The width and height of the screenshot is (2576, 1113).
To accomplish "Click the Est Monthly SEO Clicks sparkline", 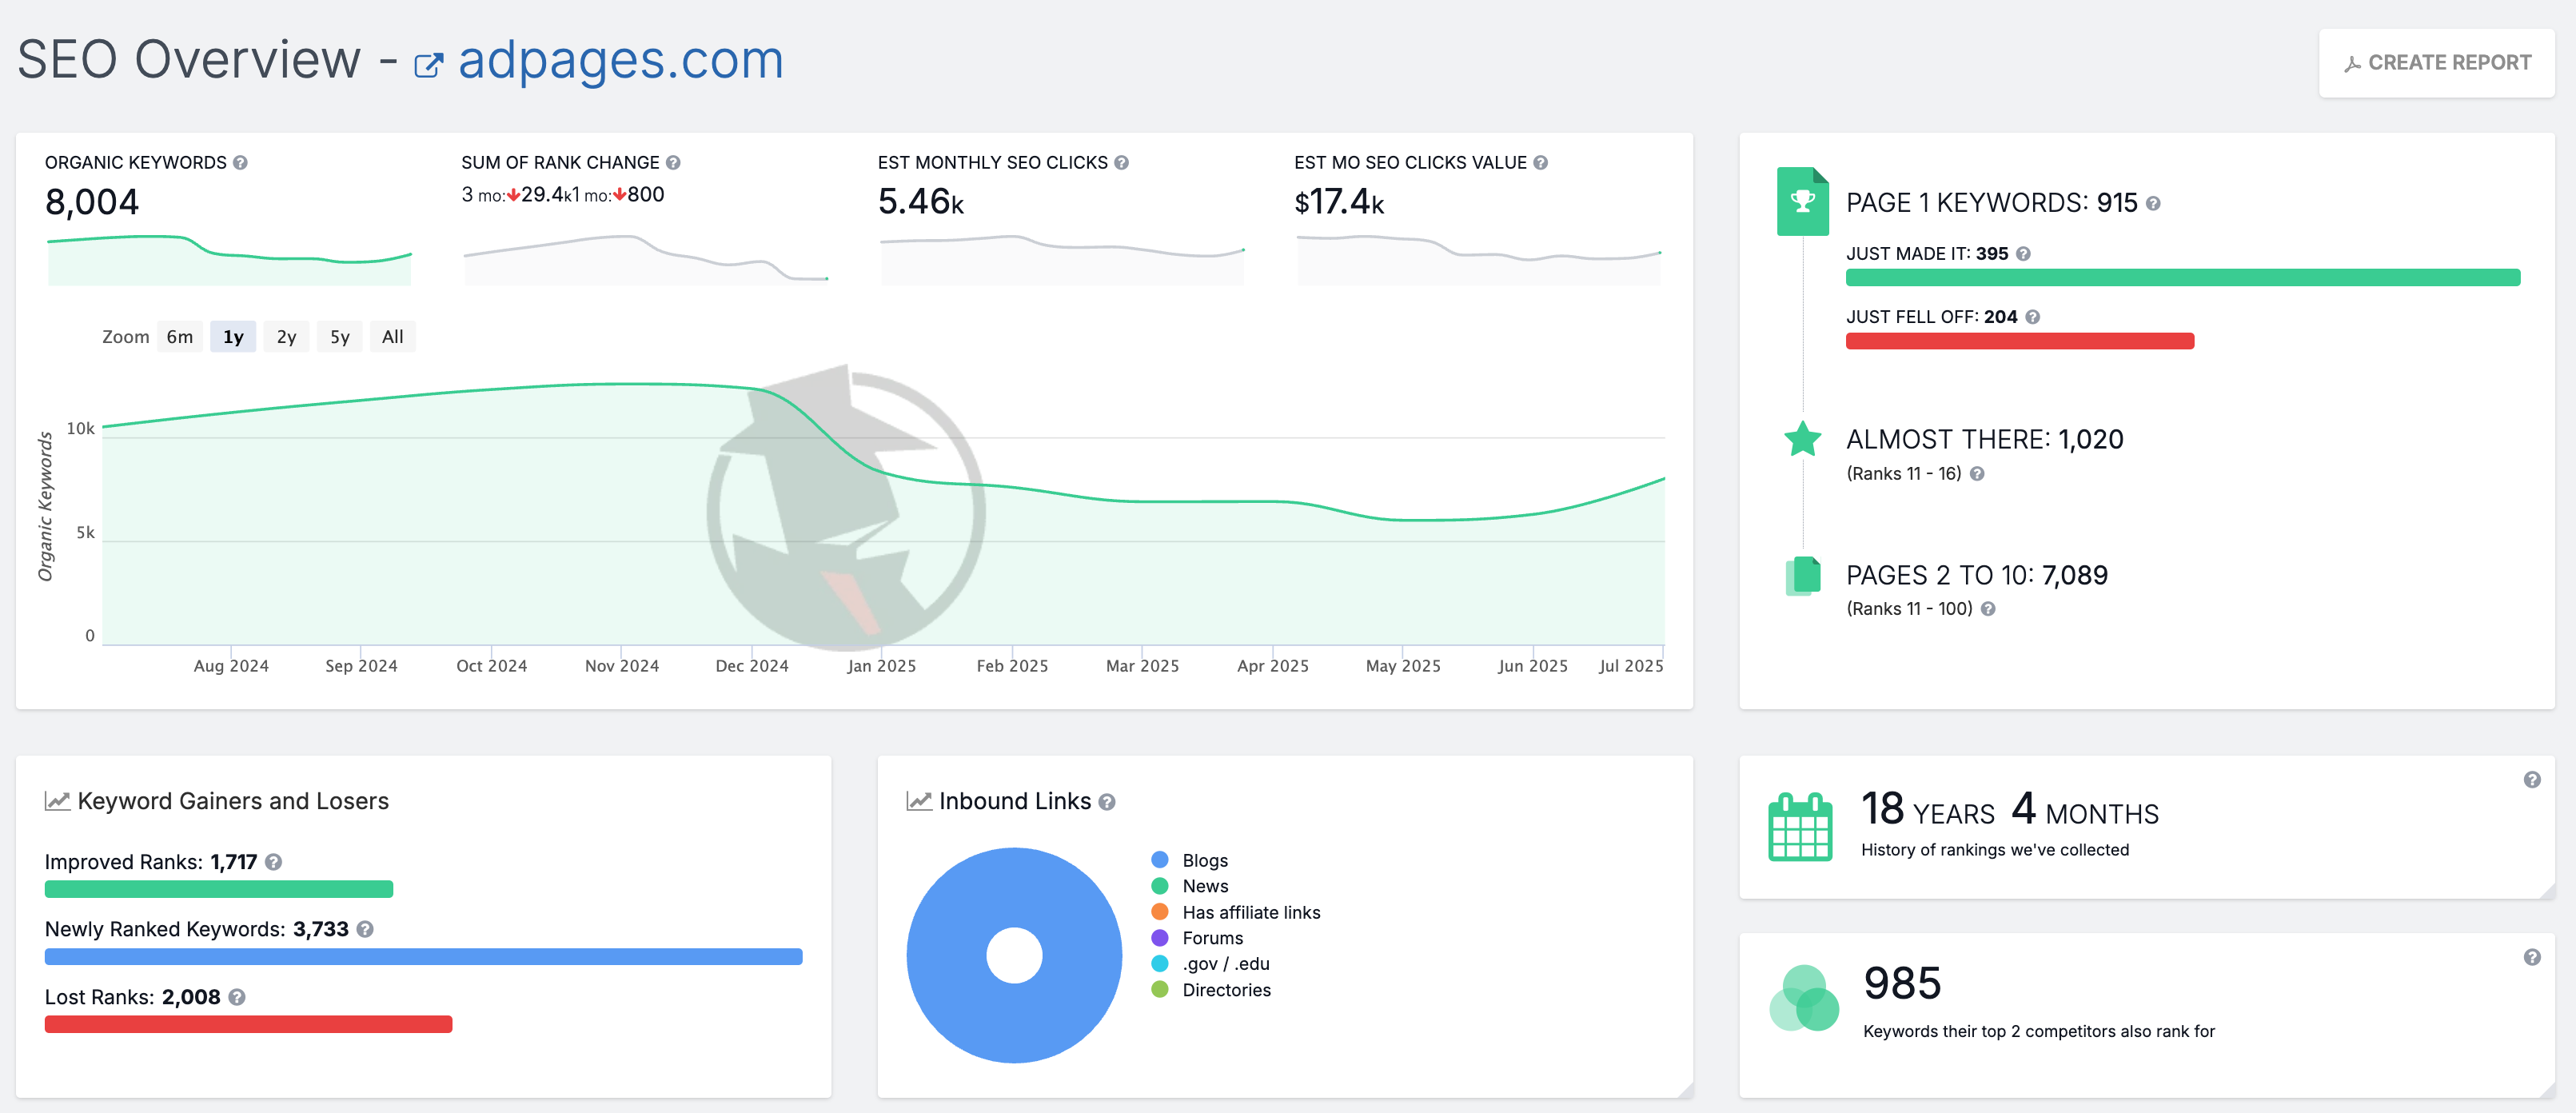I will 1062,260.
